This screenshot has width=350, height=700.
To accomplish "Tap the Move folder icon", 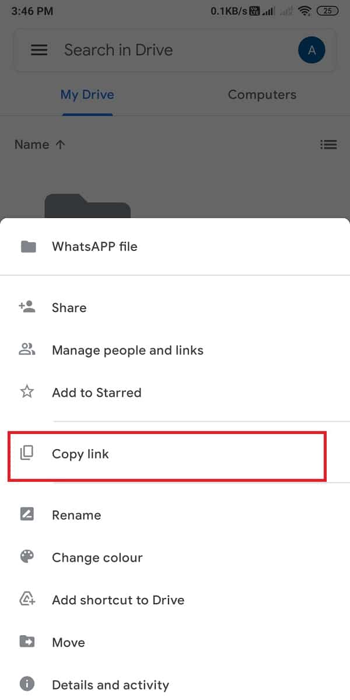I will [27, 642].
